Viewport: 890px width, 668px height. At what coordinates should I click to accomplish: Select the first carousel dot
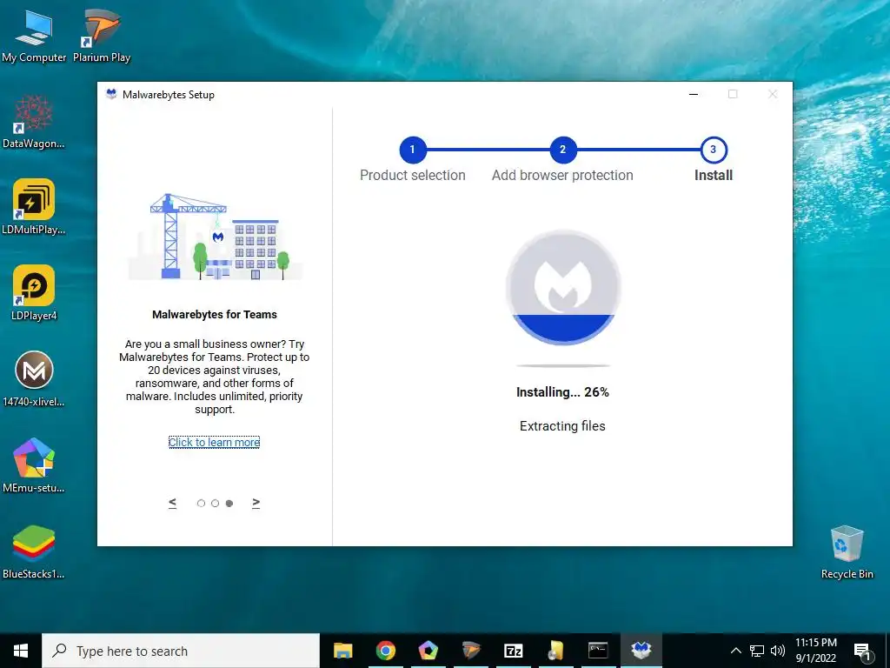click(201, 504)
